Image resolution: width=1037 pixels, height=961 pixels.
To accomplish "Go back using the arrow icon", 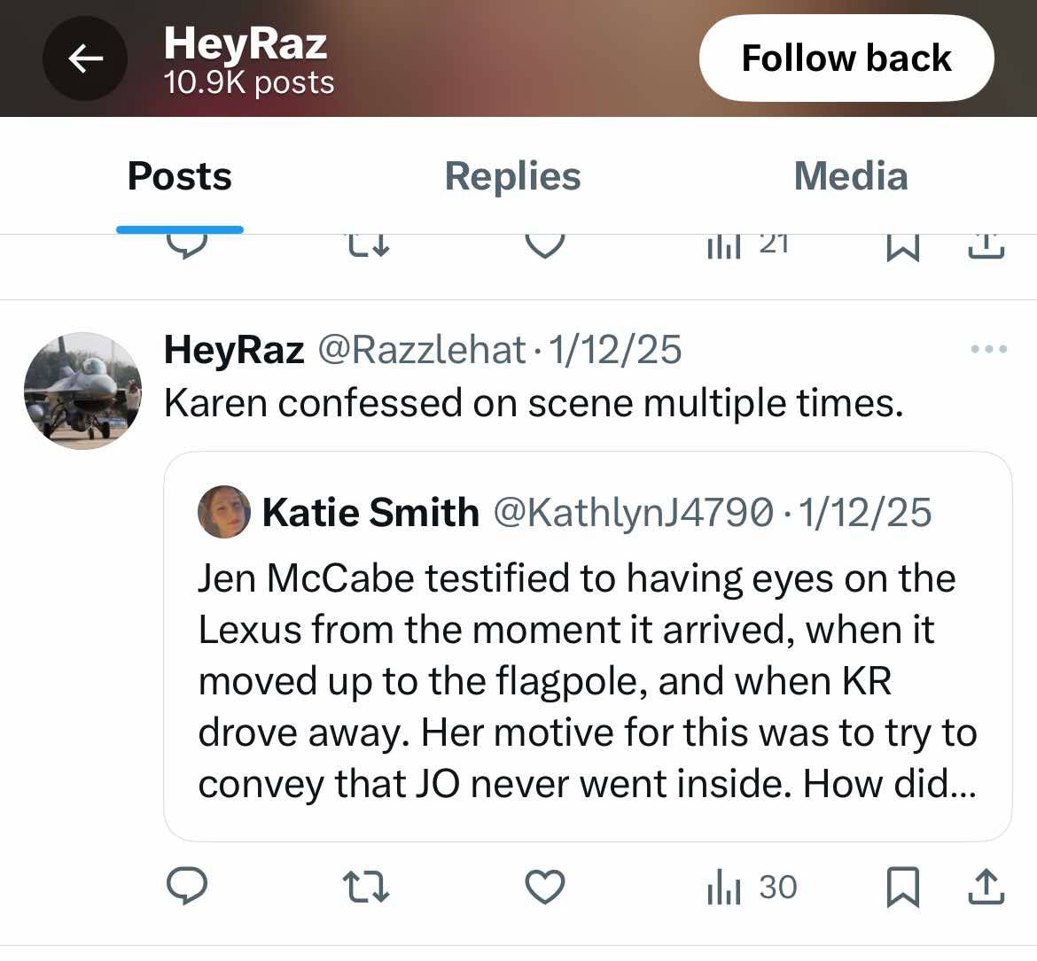I will coord(85,58).
